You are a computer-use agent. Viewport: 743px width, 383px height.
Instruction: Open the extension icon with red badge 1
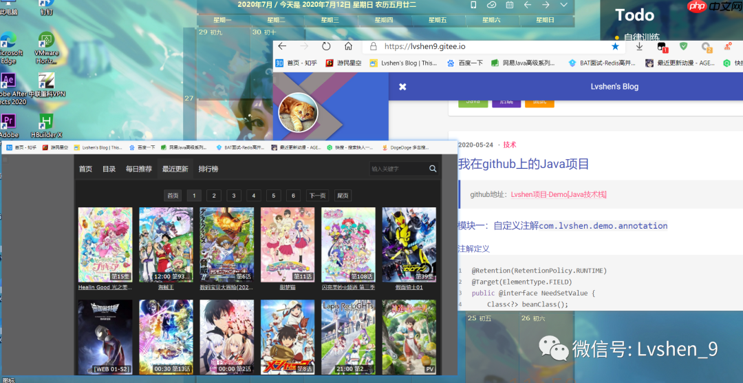point(663,47)
